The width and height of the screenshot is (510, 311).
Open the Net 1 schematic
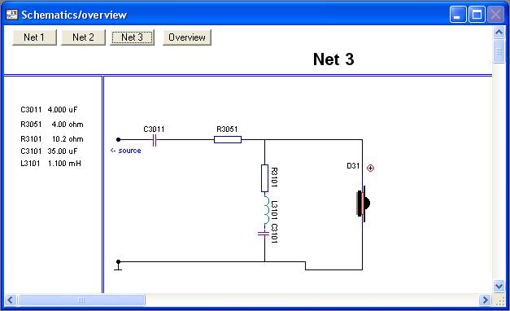tap(34, 37)
